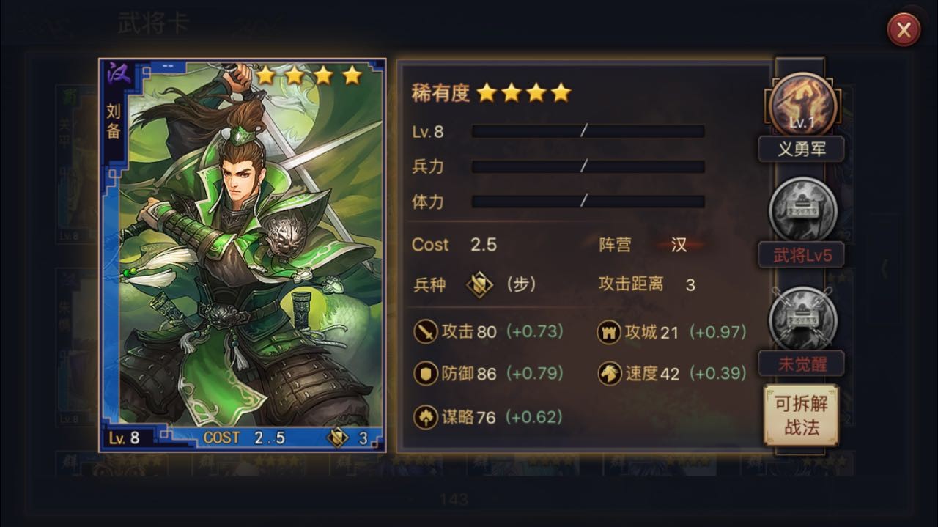Click the 义勇军 skill name label

coord(801,150)
